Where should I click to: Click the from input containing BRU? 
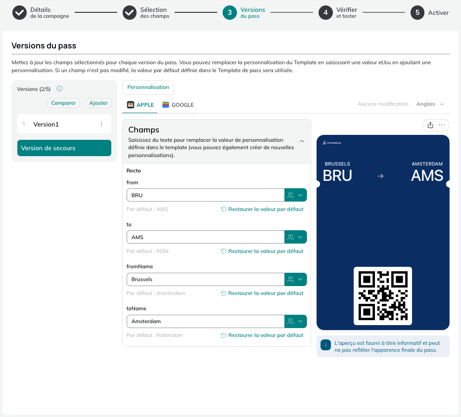coord(205,195)
